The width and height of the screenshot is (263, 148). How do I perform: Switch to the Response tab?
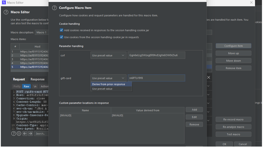pos(37,79)
